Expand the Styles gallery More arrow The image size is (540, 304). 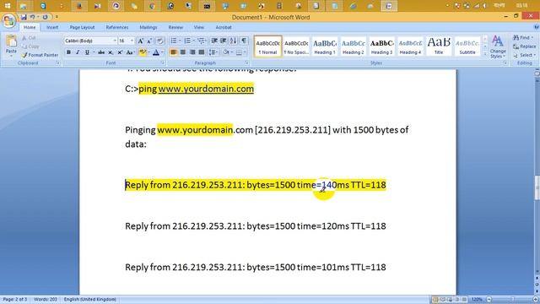pyautogui.click(x=485, y=54)
